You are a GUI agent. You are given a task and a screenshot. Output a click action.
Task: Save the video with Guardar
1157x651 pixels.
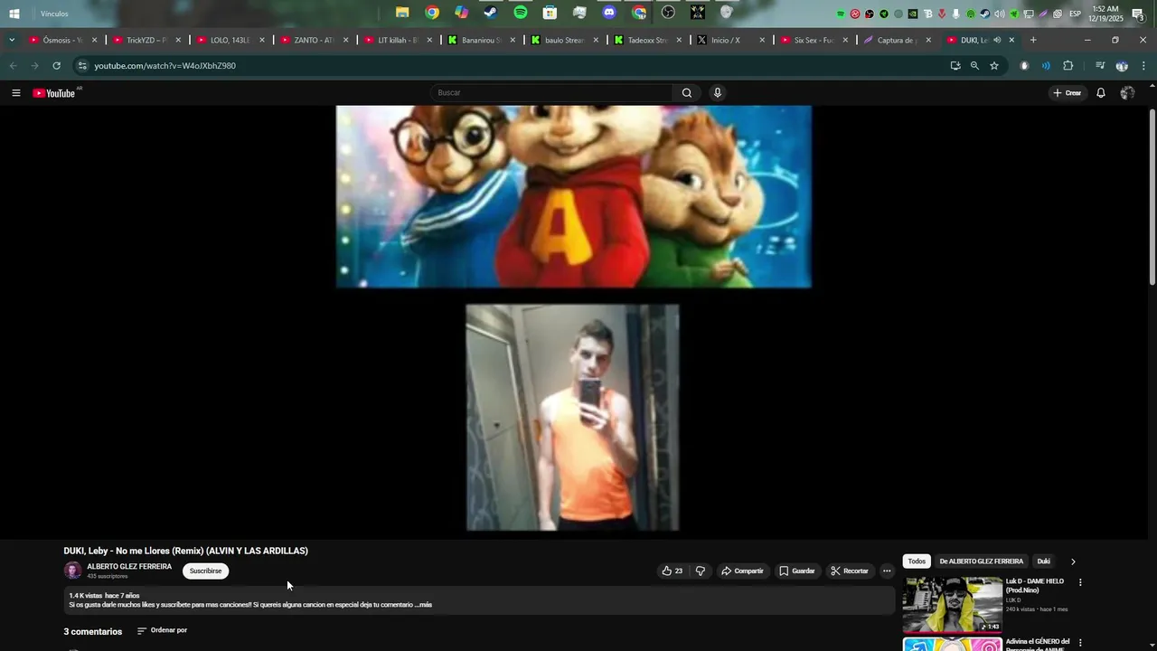click(797, 571)
